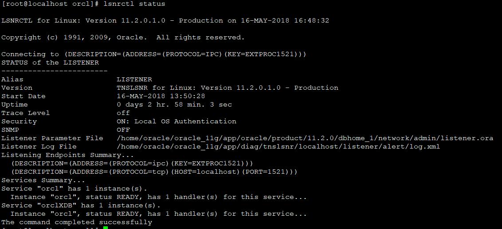Click the "Services Summary..." heading line

click(43, 180)
